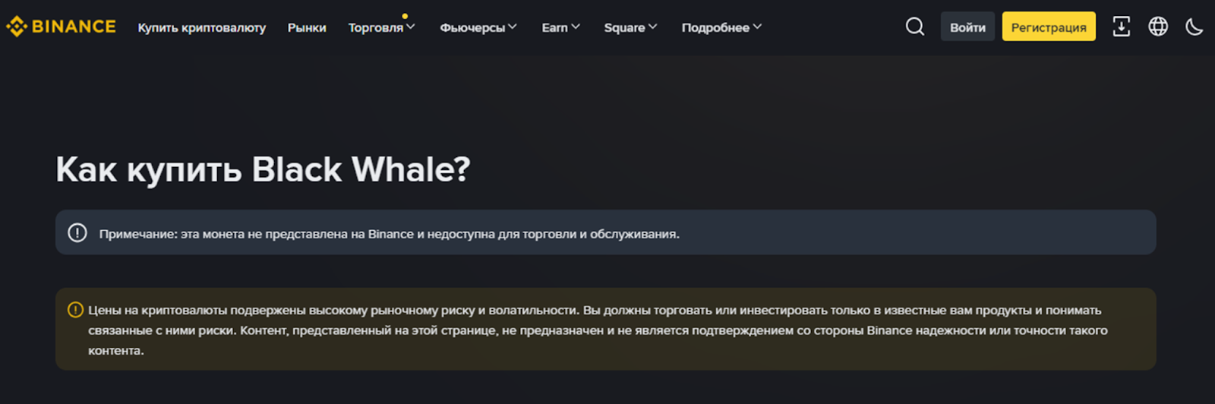Click the Примечание notice text
The height and width of the screenshot is (404, 1215).
click(389, 234)
